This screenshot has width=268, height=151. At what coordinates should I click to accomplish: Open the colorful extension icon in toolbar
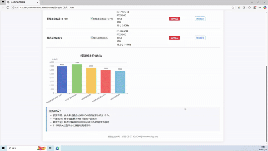coord(239,7)
